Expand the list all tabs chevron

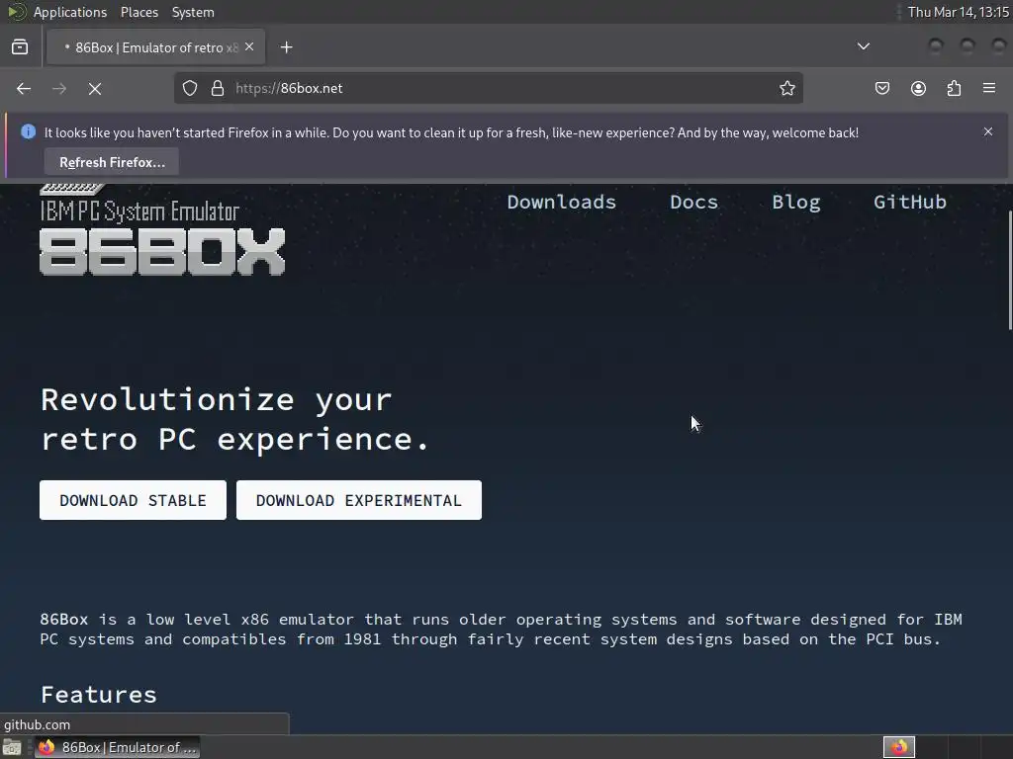pyautogui.click(x=863, y=46)
